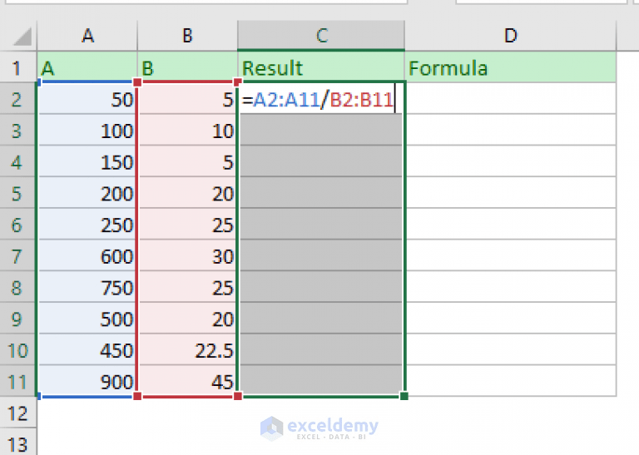
Task: Select row 2 header
Action: pos(18,99)
